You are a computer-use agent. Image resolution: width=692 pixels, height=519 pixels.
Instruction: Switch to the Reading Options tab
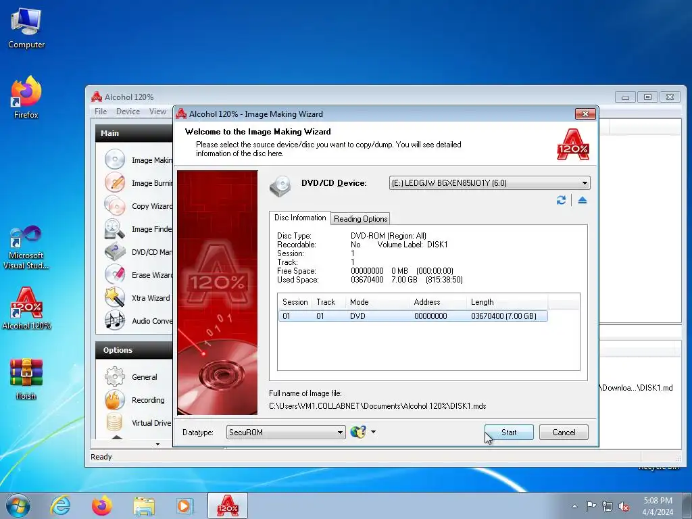click(361, 218)
